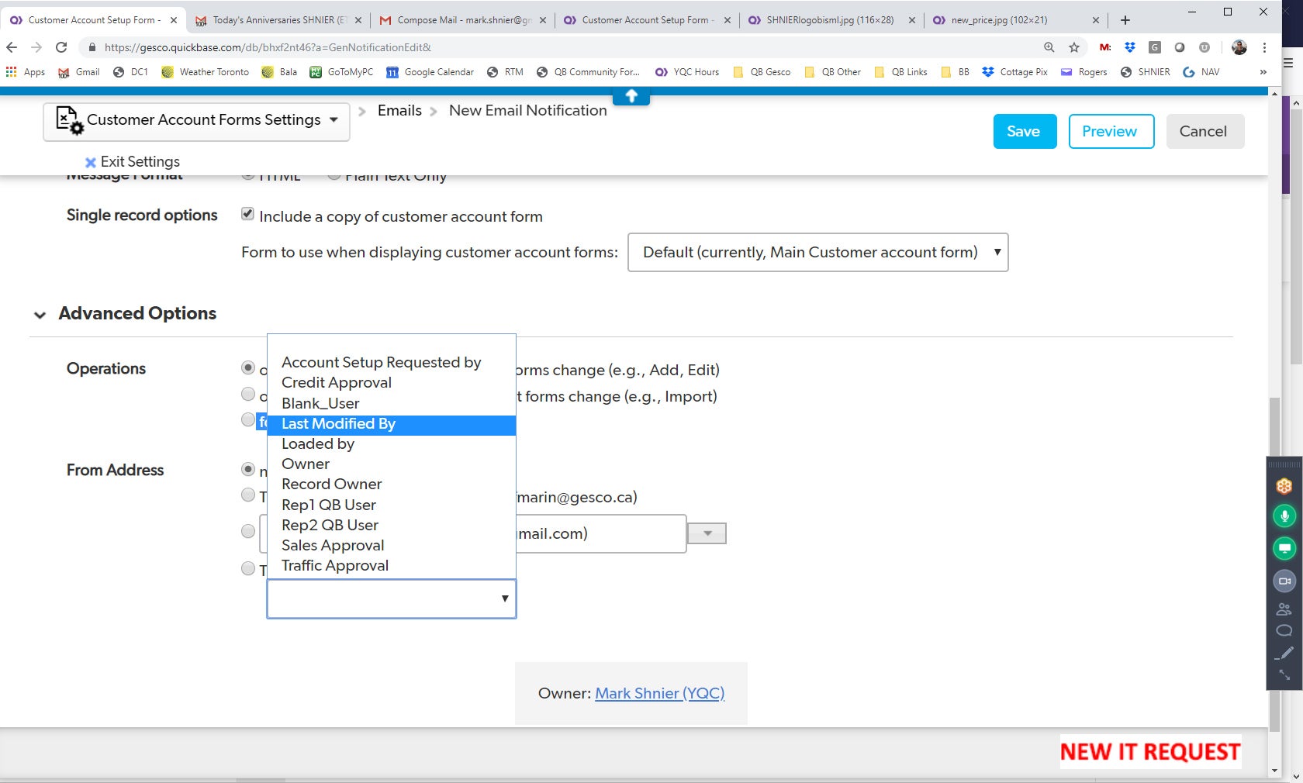Viewport: 1303px width, 783px height.
Task: Open the Cottage Pix bookmark
Action: click(x=1015, y=72)
